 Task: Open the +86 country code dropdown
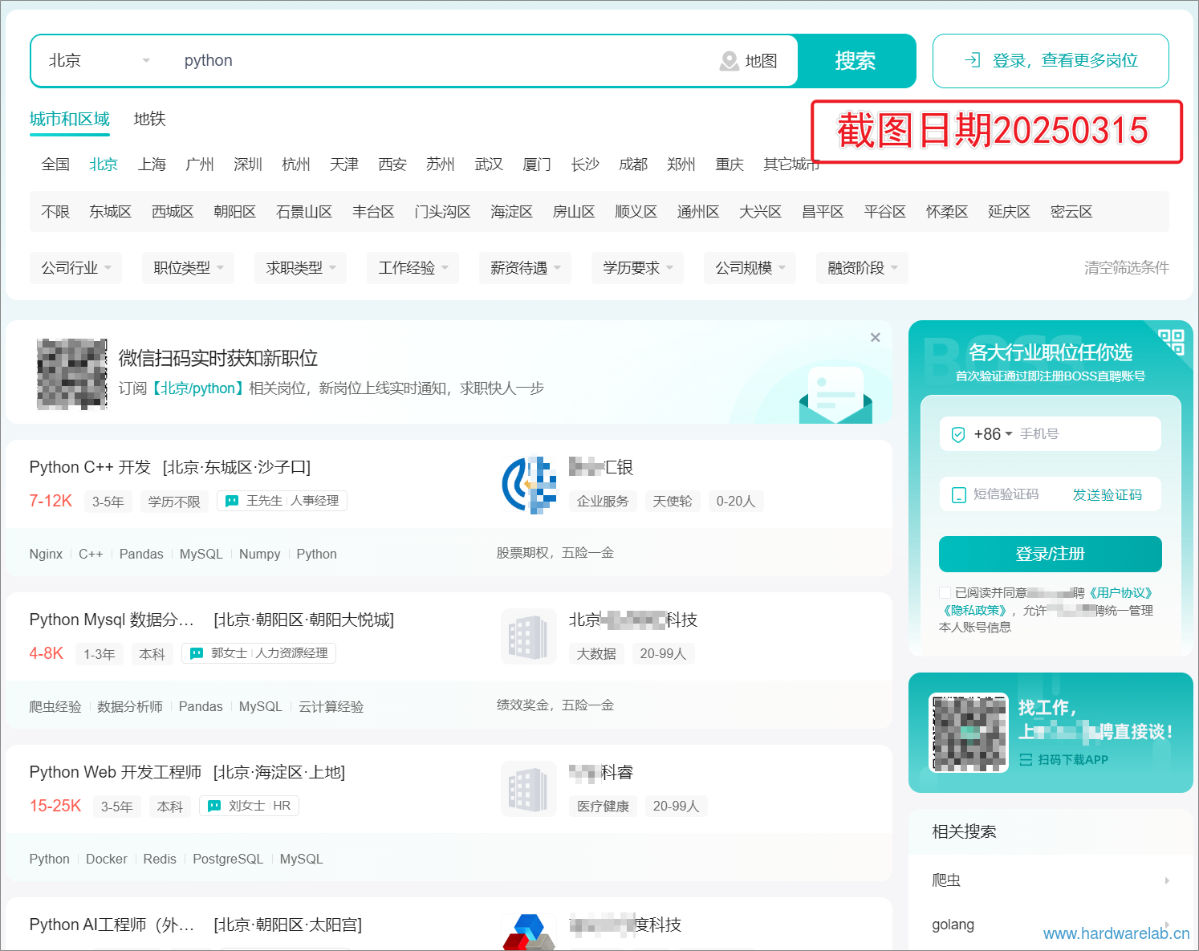pos(993,434)
